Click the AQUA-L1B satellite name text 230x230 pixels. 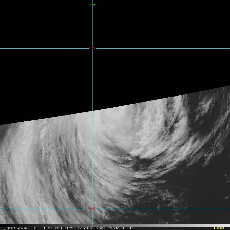click(27, 228)
